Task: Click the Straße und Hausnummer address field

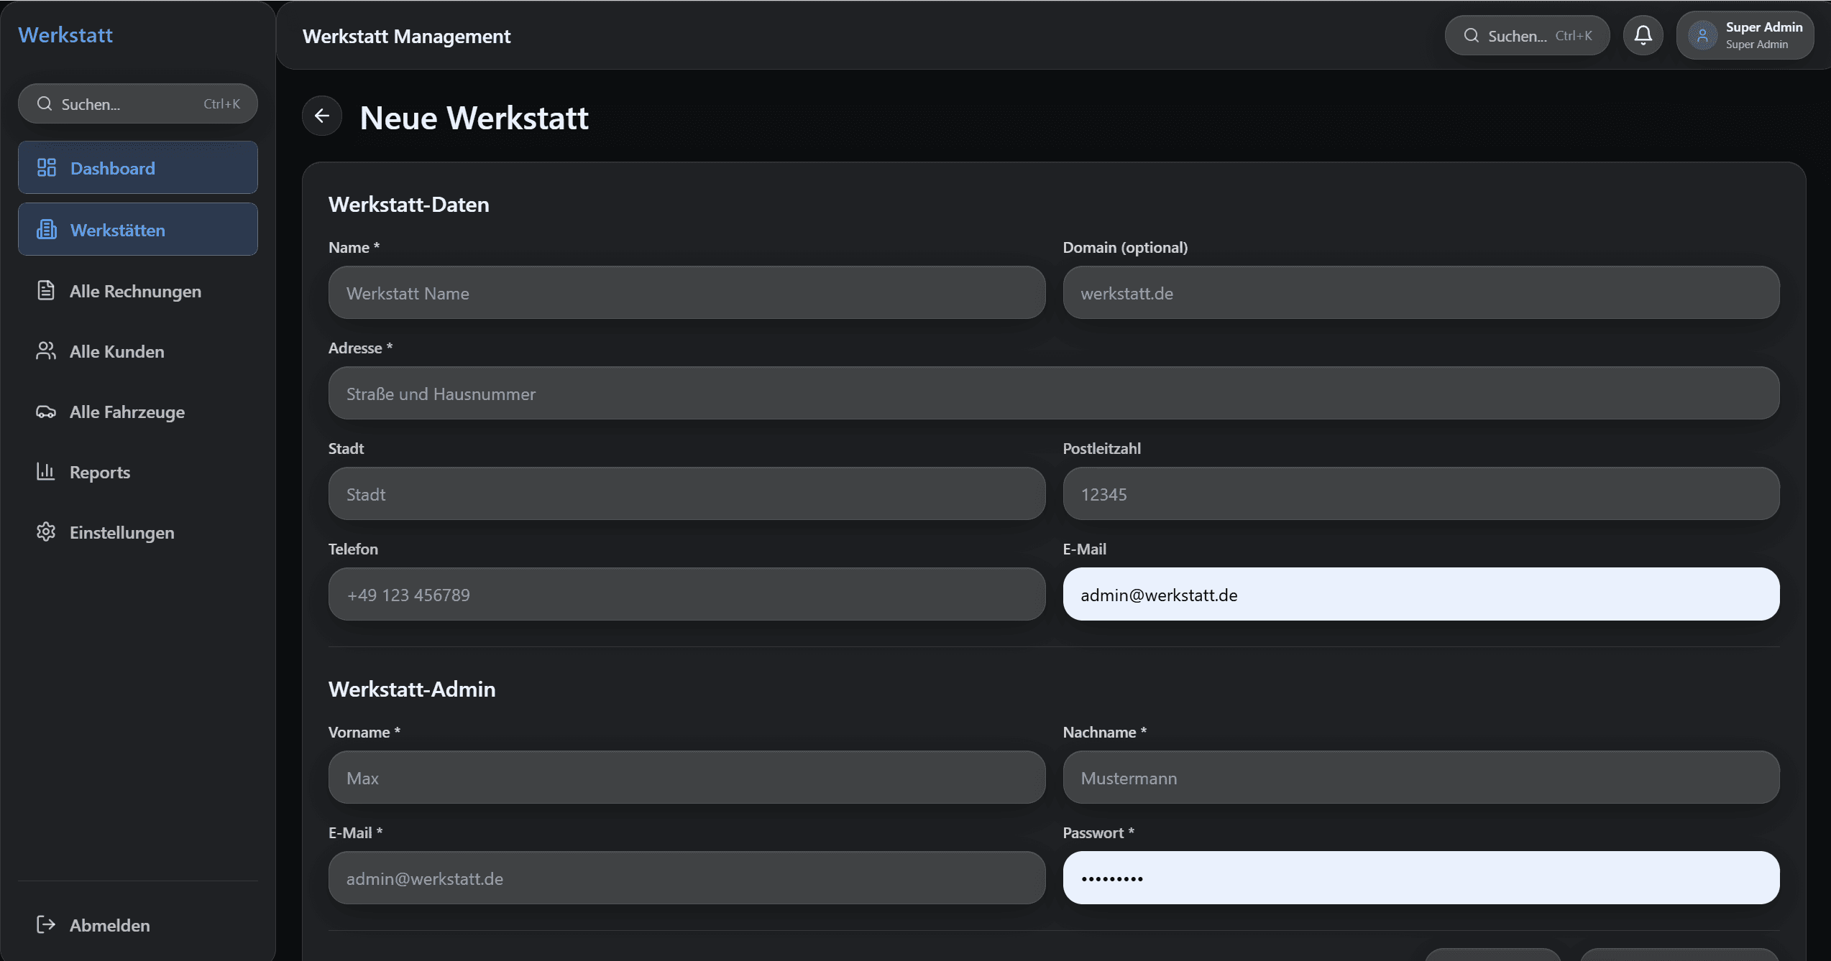Action: pyautogui.click(x=1053, y=394)
